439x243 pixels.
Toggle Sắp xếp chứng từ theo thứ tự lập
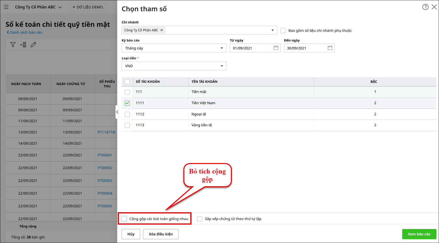[x=200, y=219]
